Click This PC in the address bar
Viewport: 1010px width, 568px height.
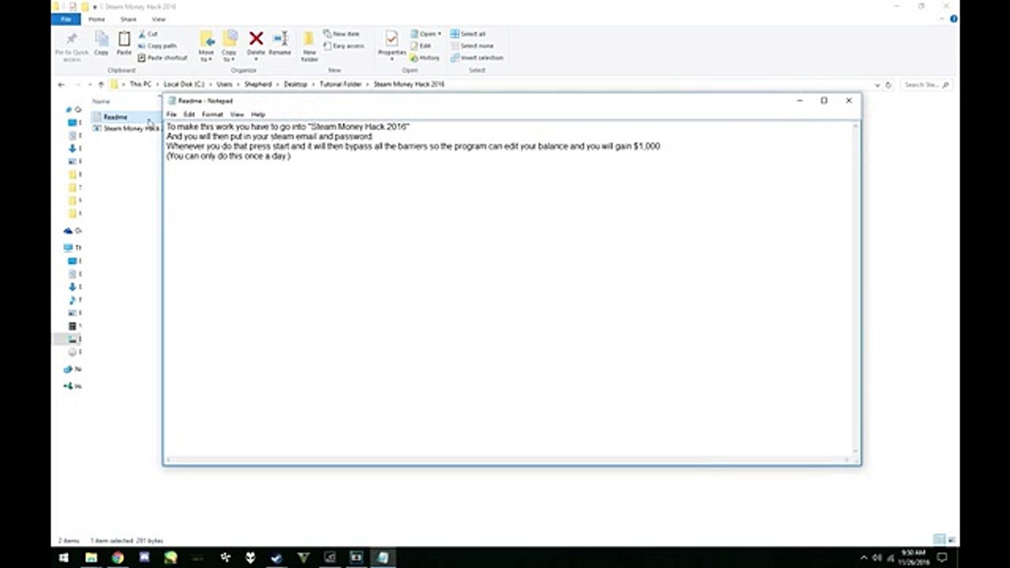[140, 84]
